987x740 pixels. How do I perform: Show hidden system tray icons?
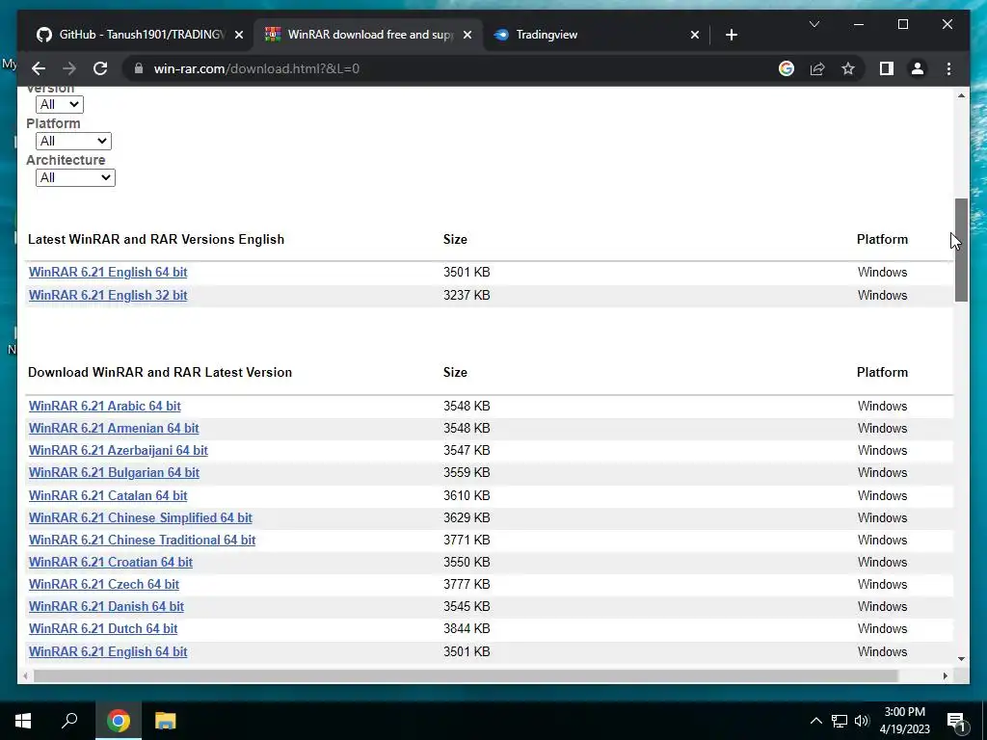click(x=815, y=721)
